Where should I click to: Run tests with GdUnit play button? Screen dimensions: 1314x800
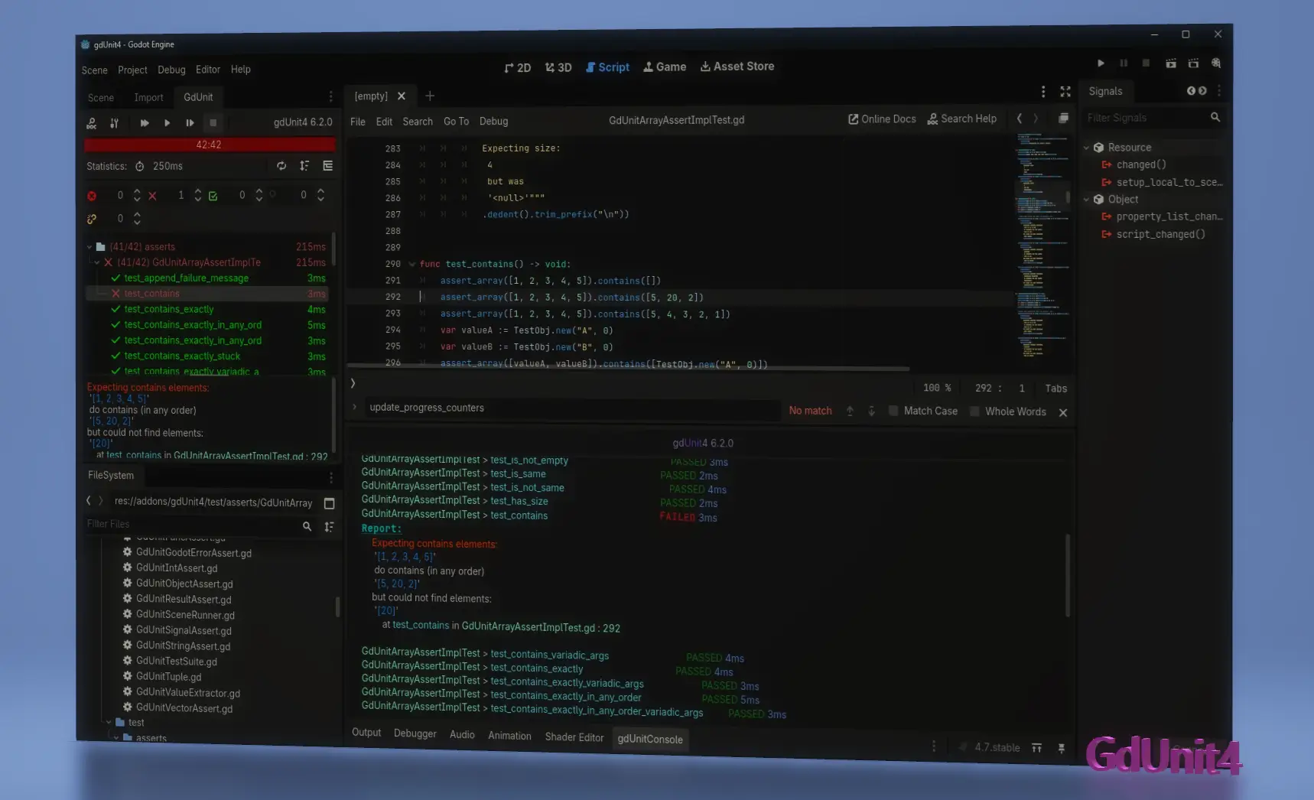[x=167, y=123]
